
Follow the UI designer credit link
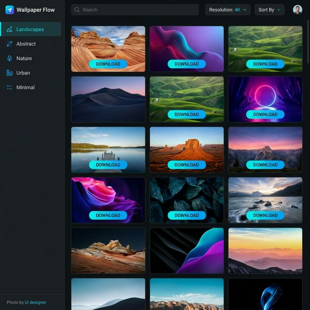click(35, 302)
